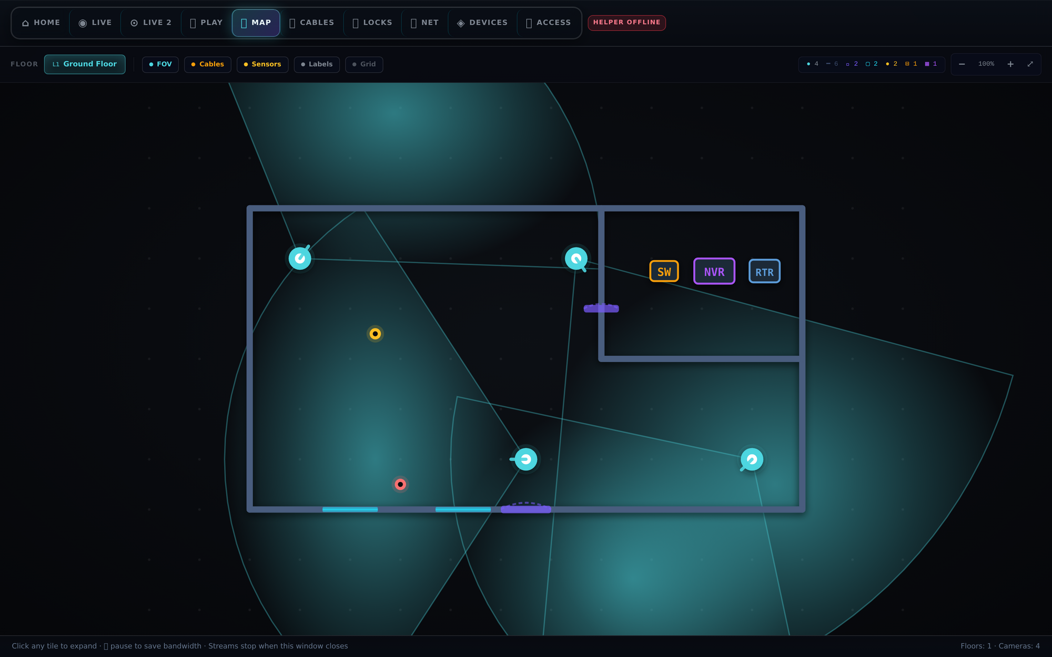Select the camera beside the equipment room wall
Screen dimensions: 1052x657
point(576,259)
